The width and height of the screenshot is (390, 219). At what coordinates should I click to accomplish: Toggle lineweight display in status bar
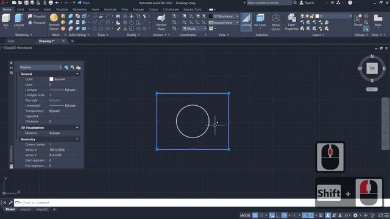click(x=321, y=215)
